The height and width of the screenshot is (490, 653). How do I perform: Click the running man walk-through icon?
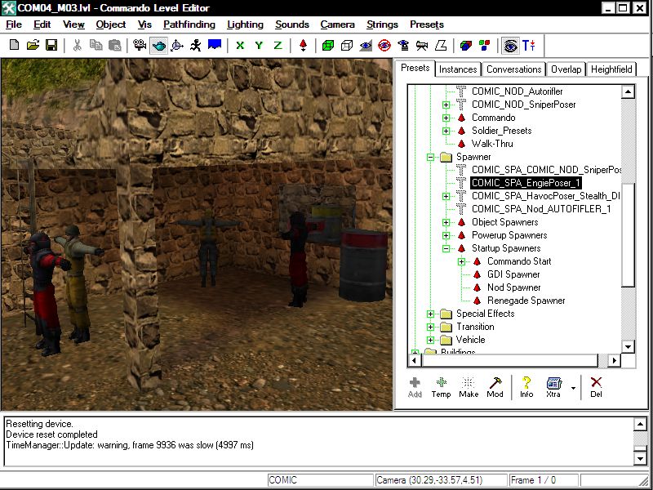[x=195, y=45]
